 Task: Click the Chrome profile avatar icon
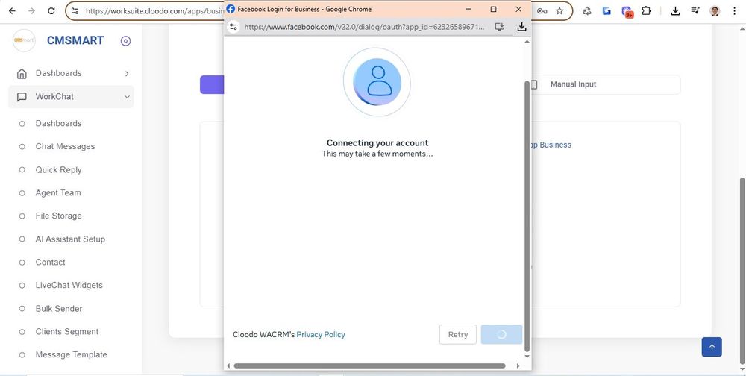pos(715,11)
